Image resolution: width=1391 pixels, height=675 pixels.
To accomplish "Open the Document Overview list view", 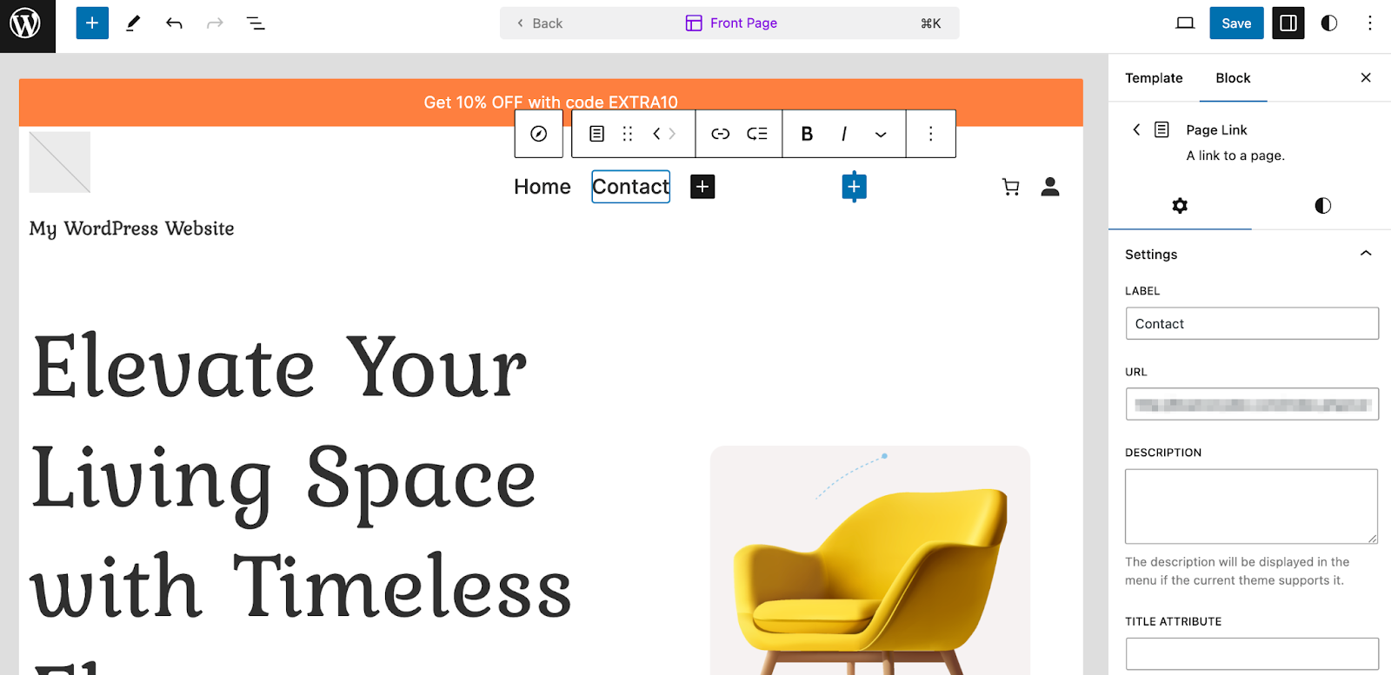I will click(256, 23).
